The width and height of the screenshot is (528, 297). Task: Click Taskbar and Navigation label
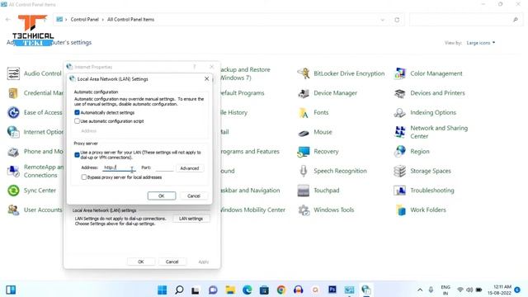coord(250,191)
